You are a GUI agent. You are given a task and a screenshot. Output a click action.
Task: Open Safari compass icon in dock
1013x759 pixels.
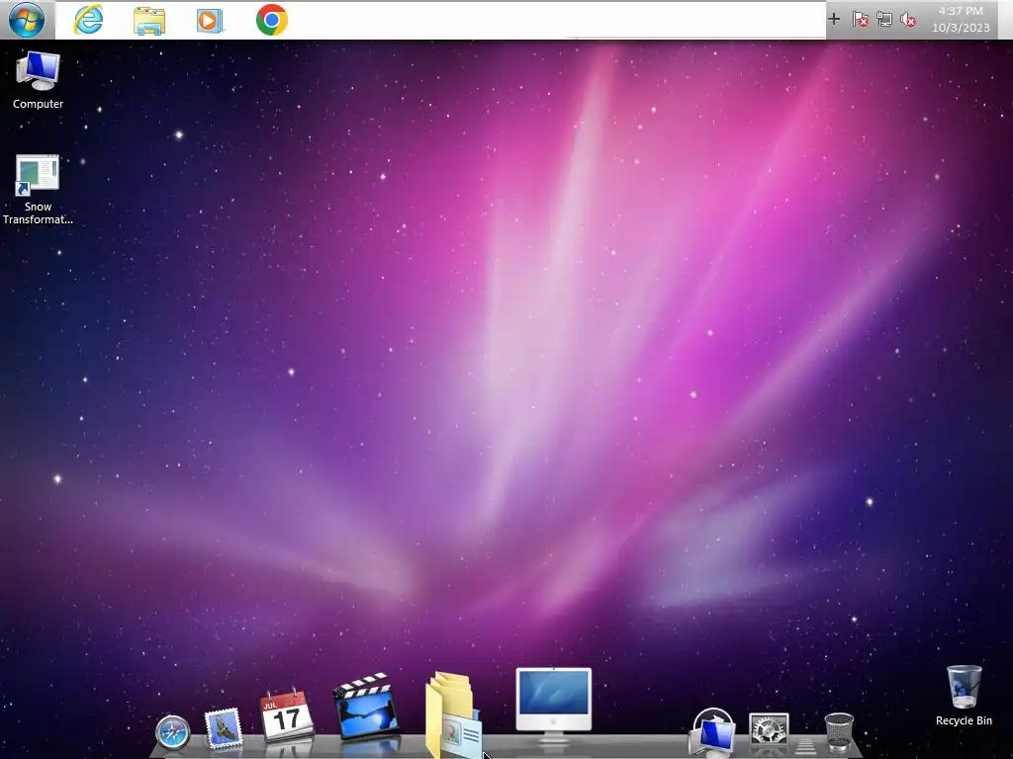(172, 732)
